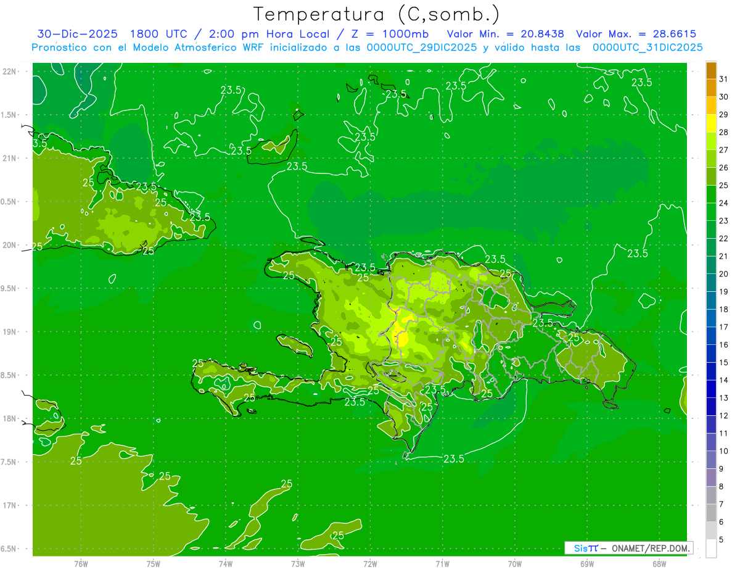Click the brown-orange band above 31 in legend
The image size is (740, 572).
[712, 70]
